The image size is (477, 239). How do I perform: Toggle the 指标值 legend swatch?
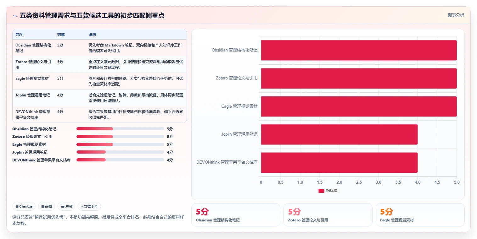click(321, 191)
